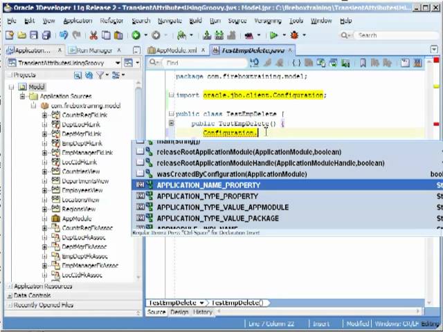Click the minimize panel icon beside Run Manager tab
443x332 pixels.
pyautogui.click(x=136, y=50)
